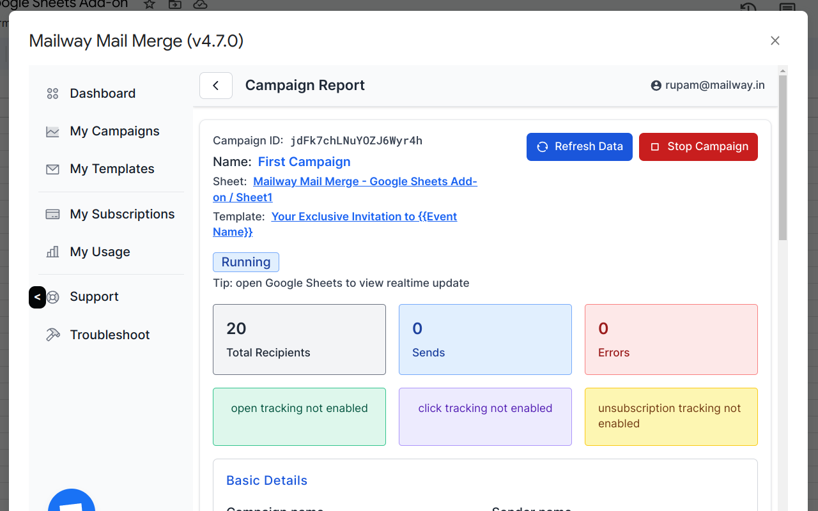
Task: Click the 20 Total Recipients card
Action: [x=299, y=339]
